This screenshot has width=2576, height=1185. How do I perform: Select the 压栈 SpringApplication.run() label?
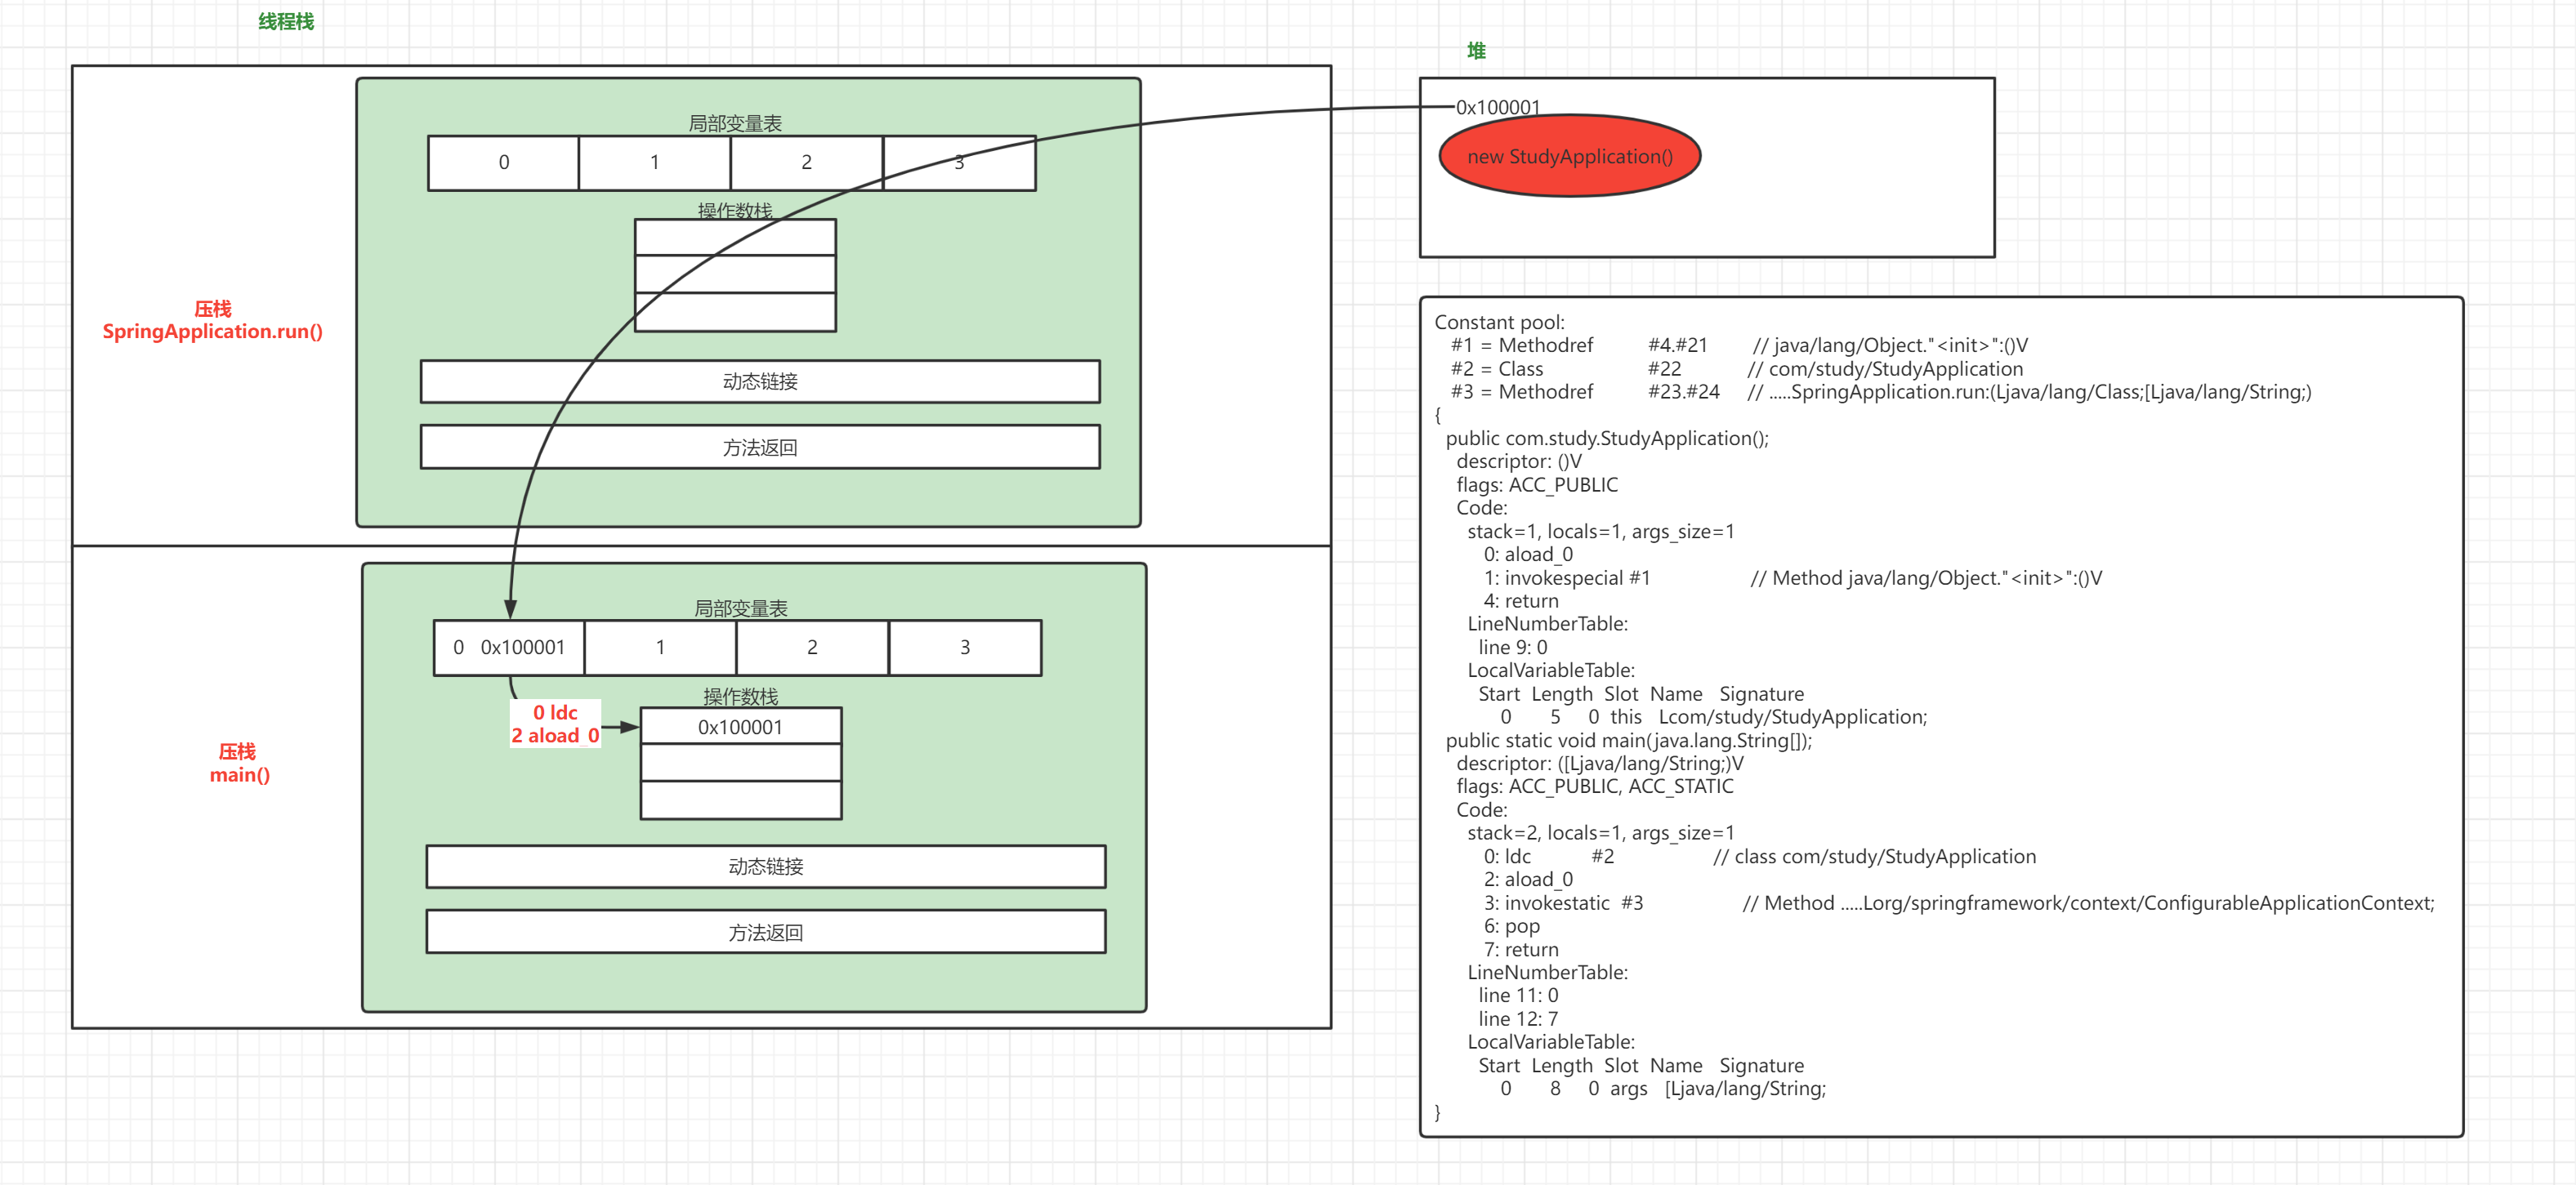tap(212, 320)
